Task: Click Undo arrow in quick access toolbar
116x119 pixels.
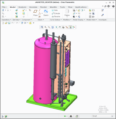Action: [x=12, y=23]
